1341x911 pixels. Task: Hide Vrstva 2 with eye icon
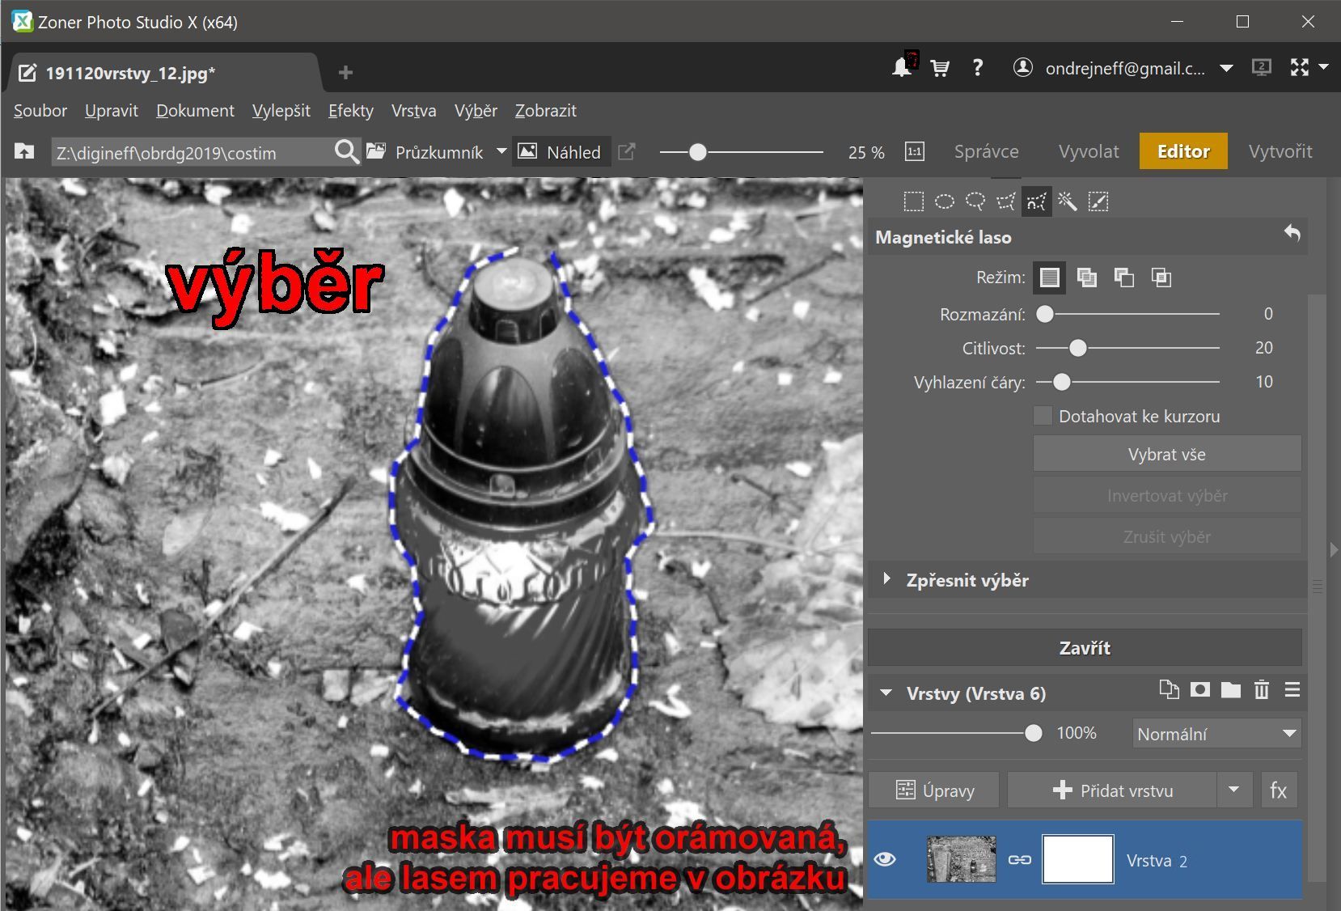885,859
